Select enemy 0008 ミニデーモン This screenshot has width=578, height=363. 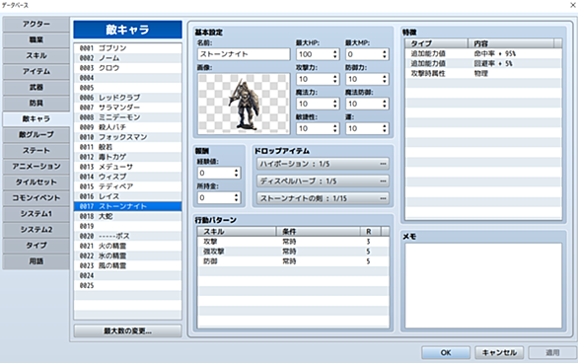127,117
